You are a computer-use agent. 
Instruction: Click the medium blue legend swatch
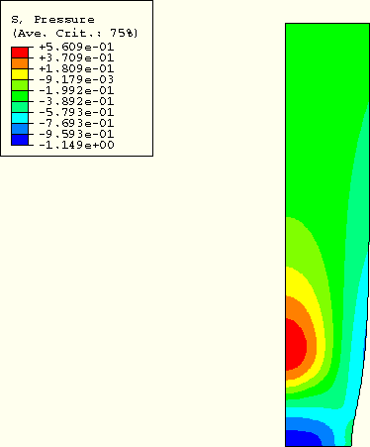[20, 129]
